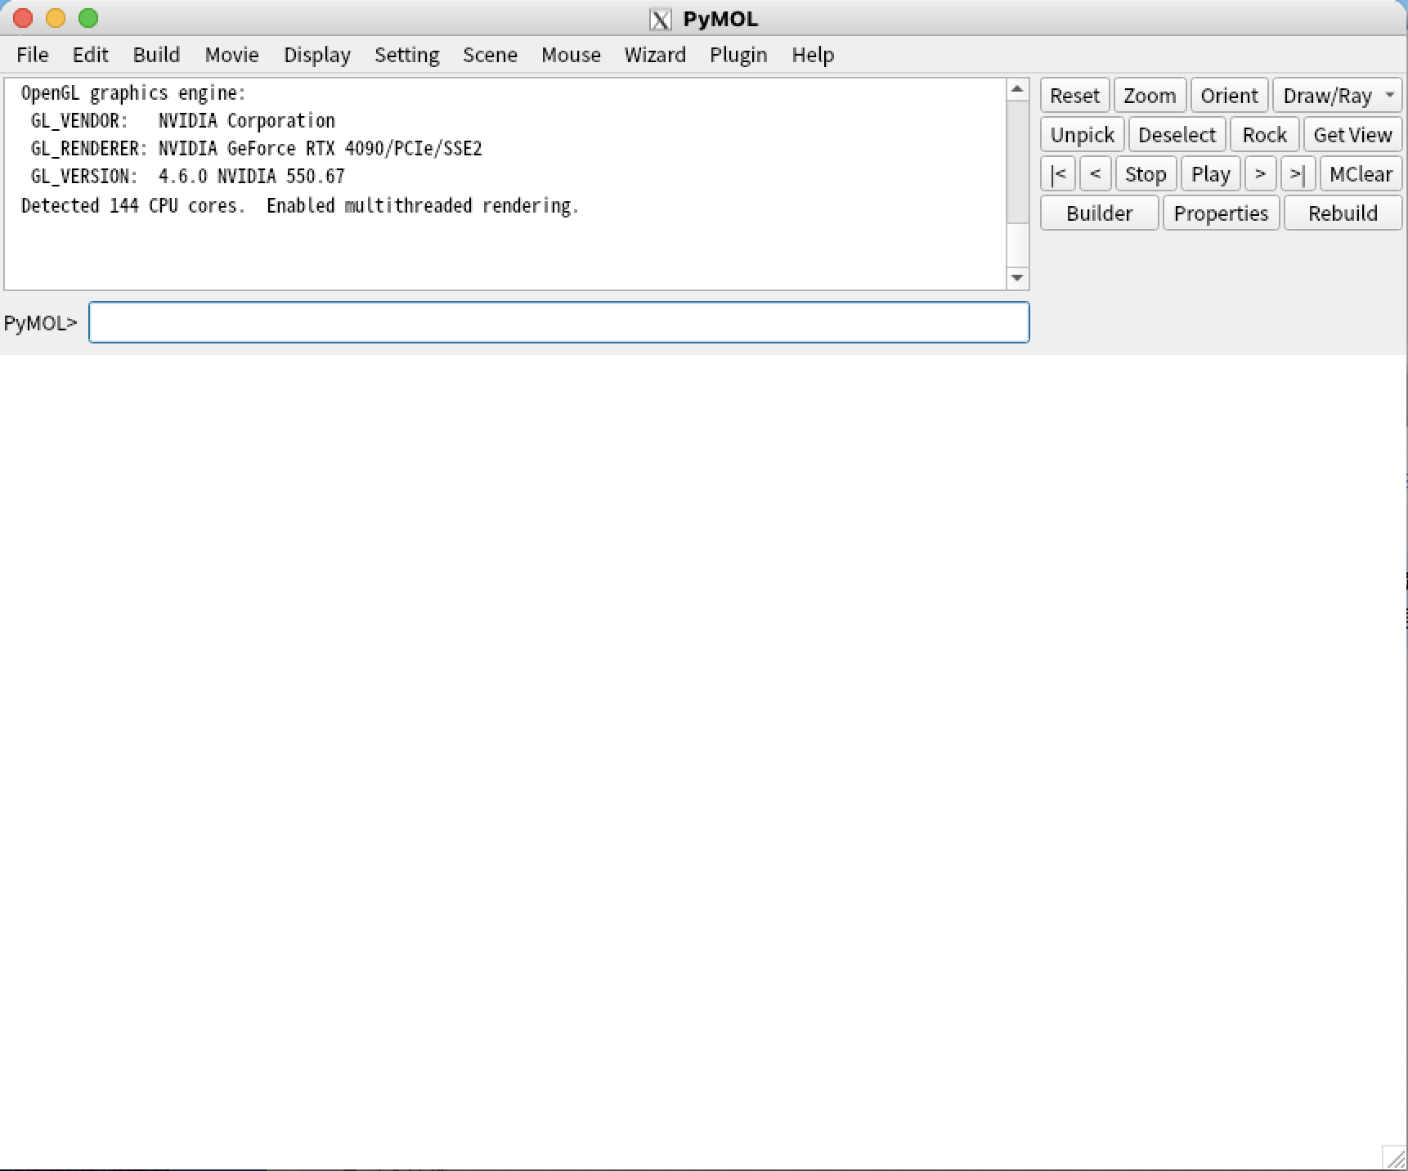
Task: Click the MClear button
Action: pos(1361,174)
